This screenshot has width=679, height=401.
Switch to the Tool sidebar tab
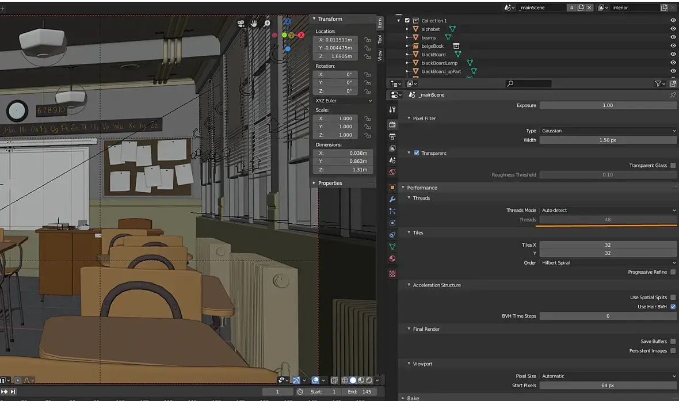[x=380, y=39]
